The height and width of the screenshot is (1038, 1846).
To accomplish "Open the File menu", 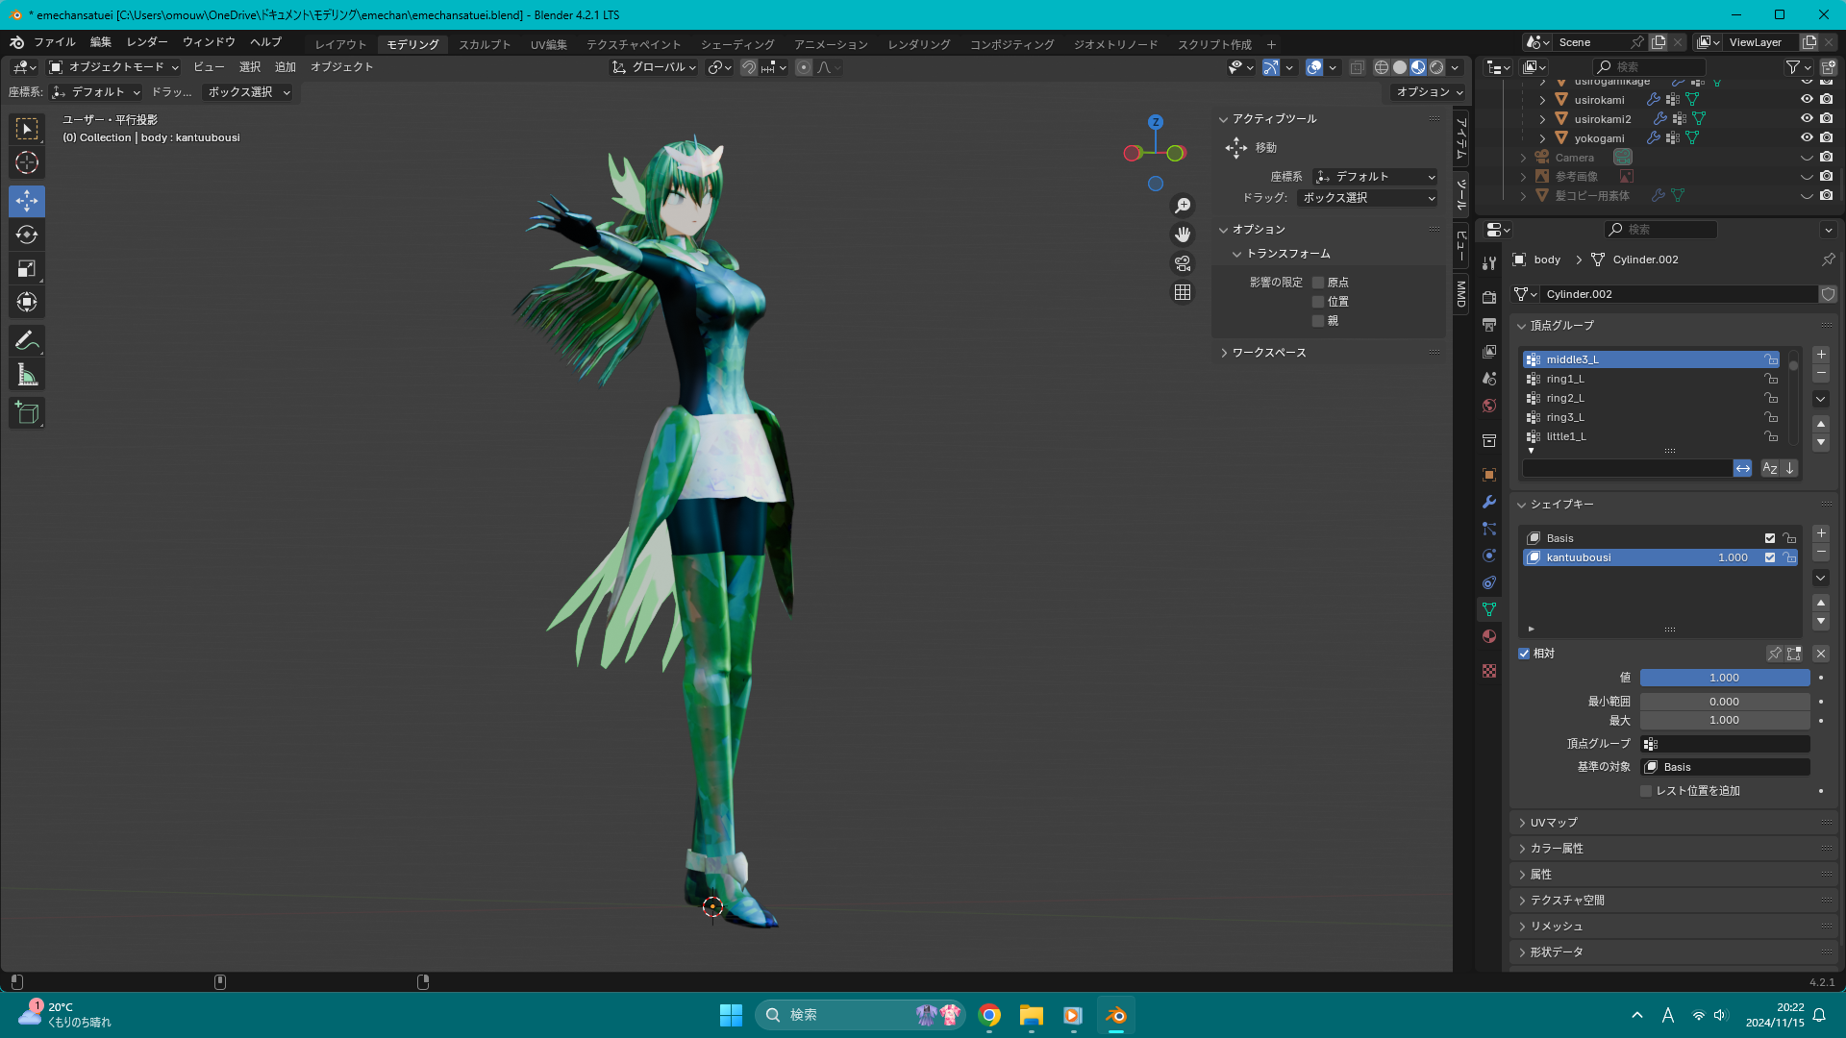I will [x=55, y=42].
